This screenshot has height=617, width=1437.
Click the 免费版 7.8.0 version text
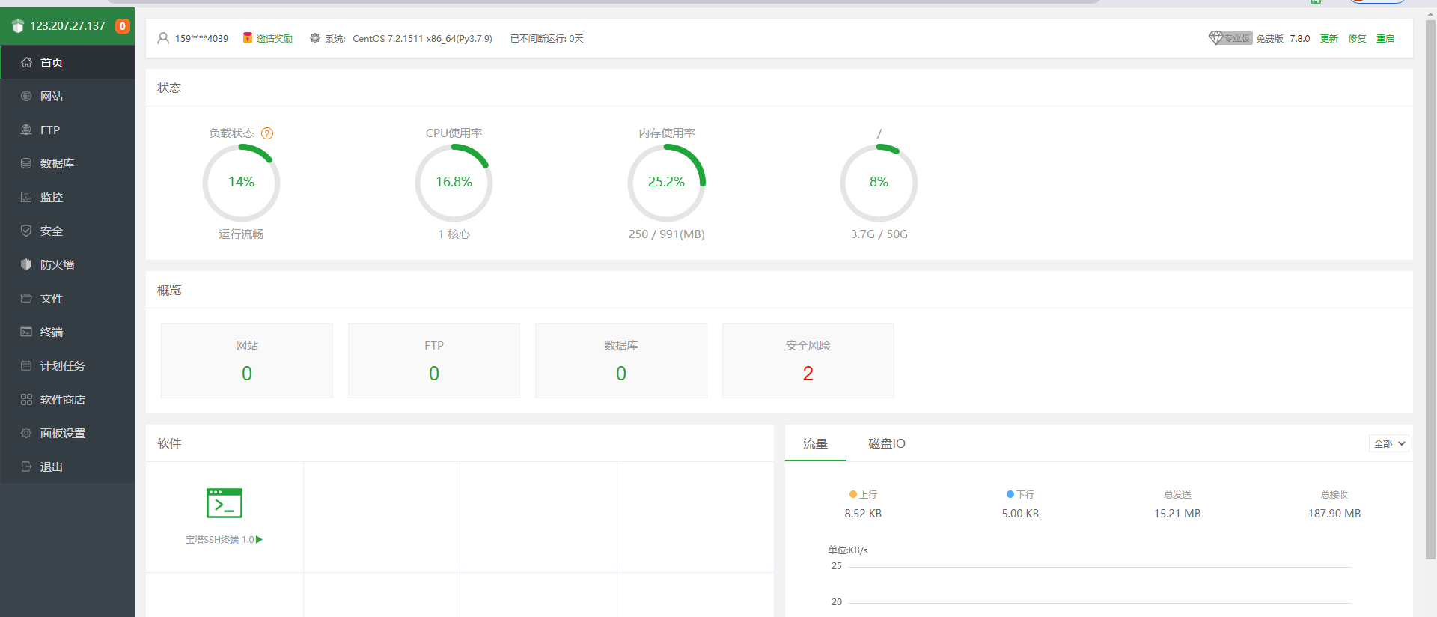(1283, 38)
